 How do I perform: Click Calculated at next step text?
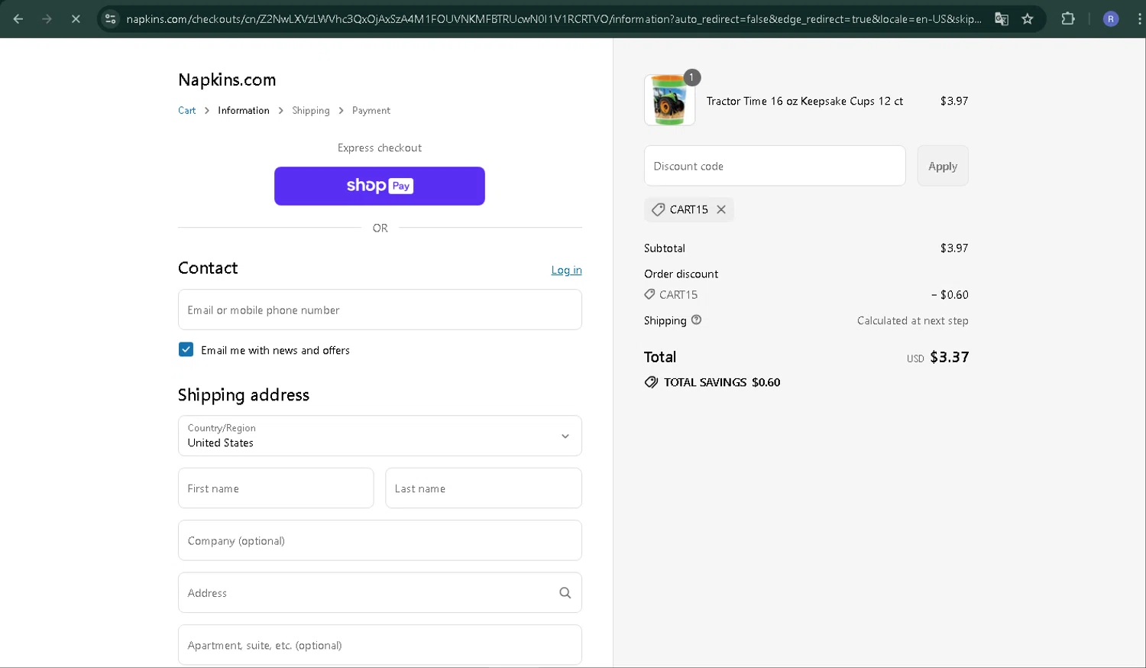click(x=913, y=321)
